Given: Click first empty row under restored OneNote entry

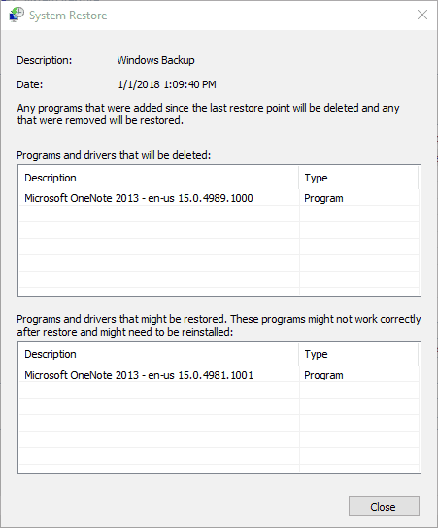Looking at the screenshot, I should coord(219,390).
